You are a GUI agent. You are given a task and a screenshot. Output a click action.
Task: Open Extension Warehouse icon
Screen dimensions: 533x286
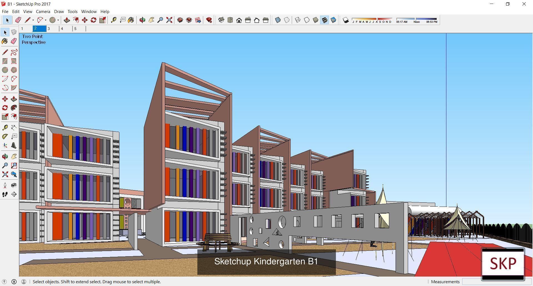(x=189, y=20)
